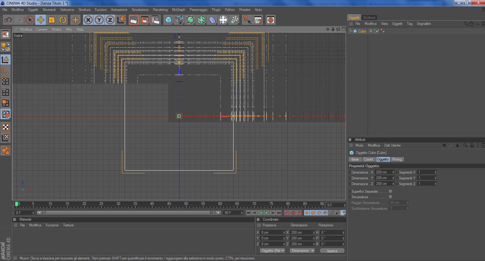Click the Undo arrow icon

[x=8, y=20]
